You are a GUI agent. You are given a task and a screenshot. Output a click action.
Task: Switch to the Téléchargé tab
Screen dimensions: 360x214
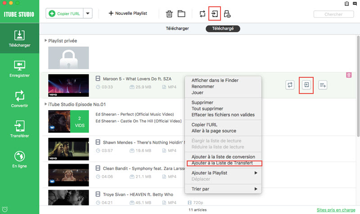point(223,28)
